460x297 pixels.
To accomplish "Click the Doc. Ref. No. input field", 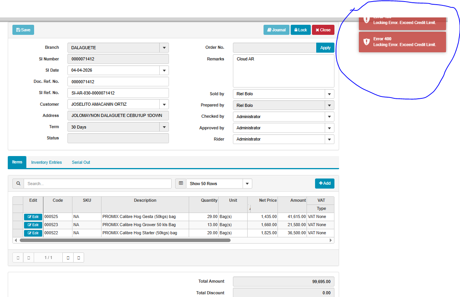I will pyautogui.click(x=118, y=82).
